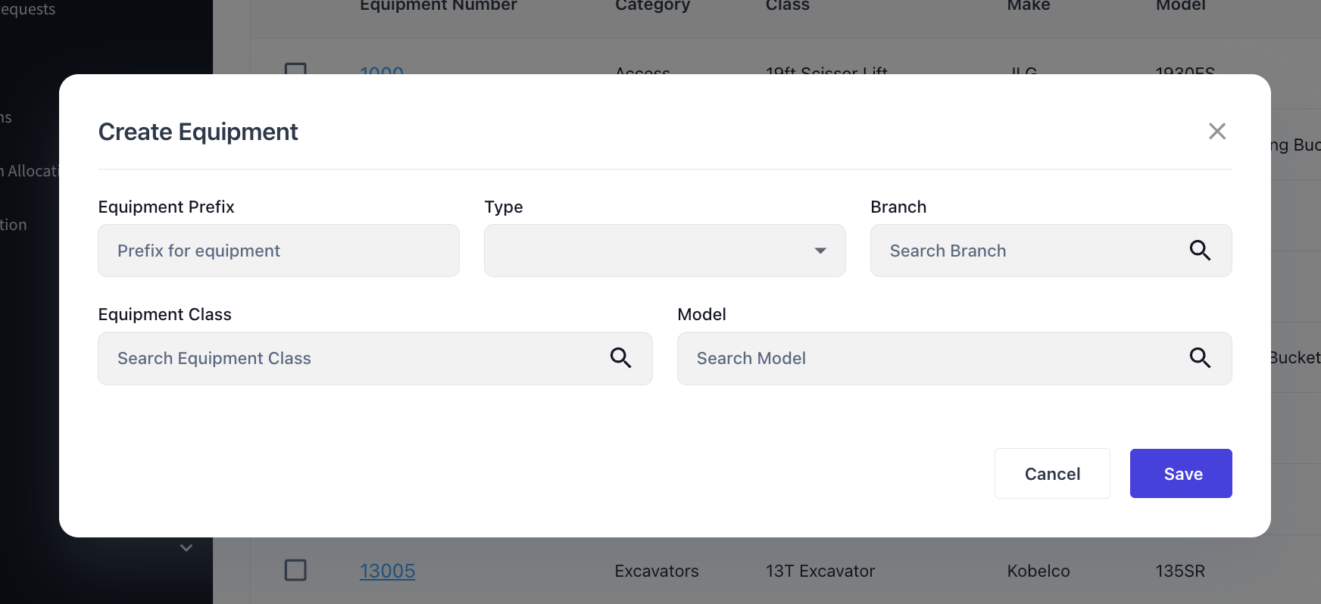Open the Requests item in sidebar
The width and height of the screenshot is (1321, 604).
coord(28,9)
